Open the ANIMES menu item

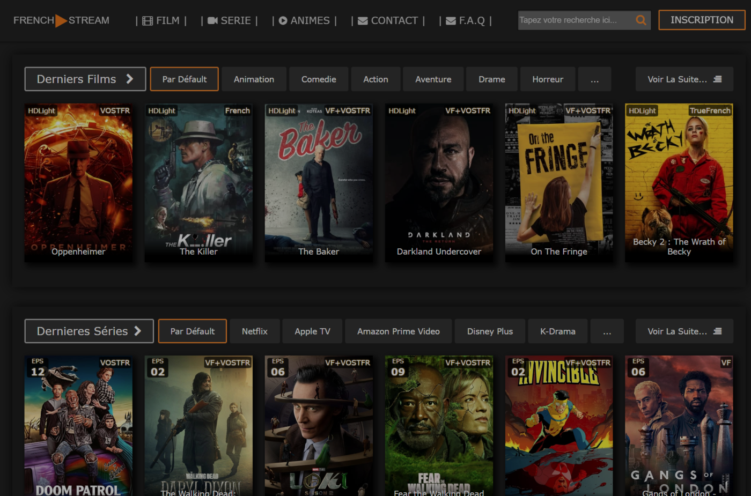[310, 20]
